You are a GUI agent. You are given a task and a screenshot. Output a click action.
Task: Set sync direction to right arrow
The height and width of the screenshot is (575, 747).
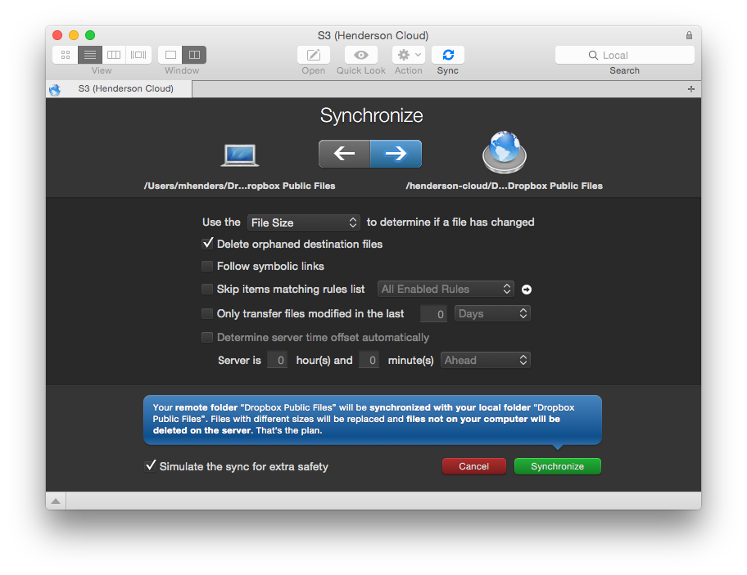click(x=396, y=154)
